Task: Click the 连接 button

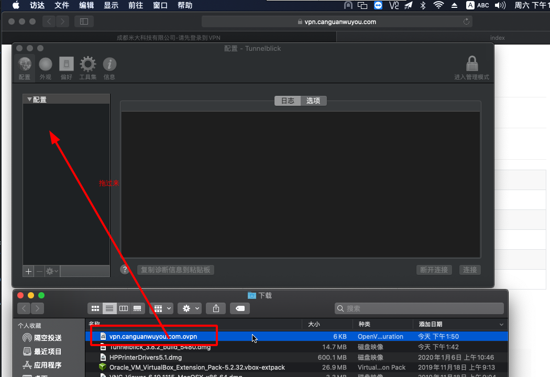Action: (470, 270)
